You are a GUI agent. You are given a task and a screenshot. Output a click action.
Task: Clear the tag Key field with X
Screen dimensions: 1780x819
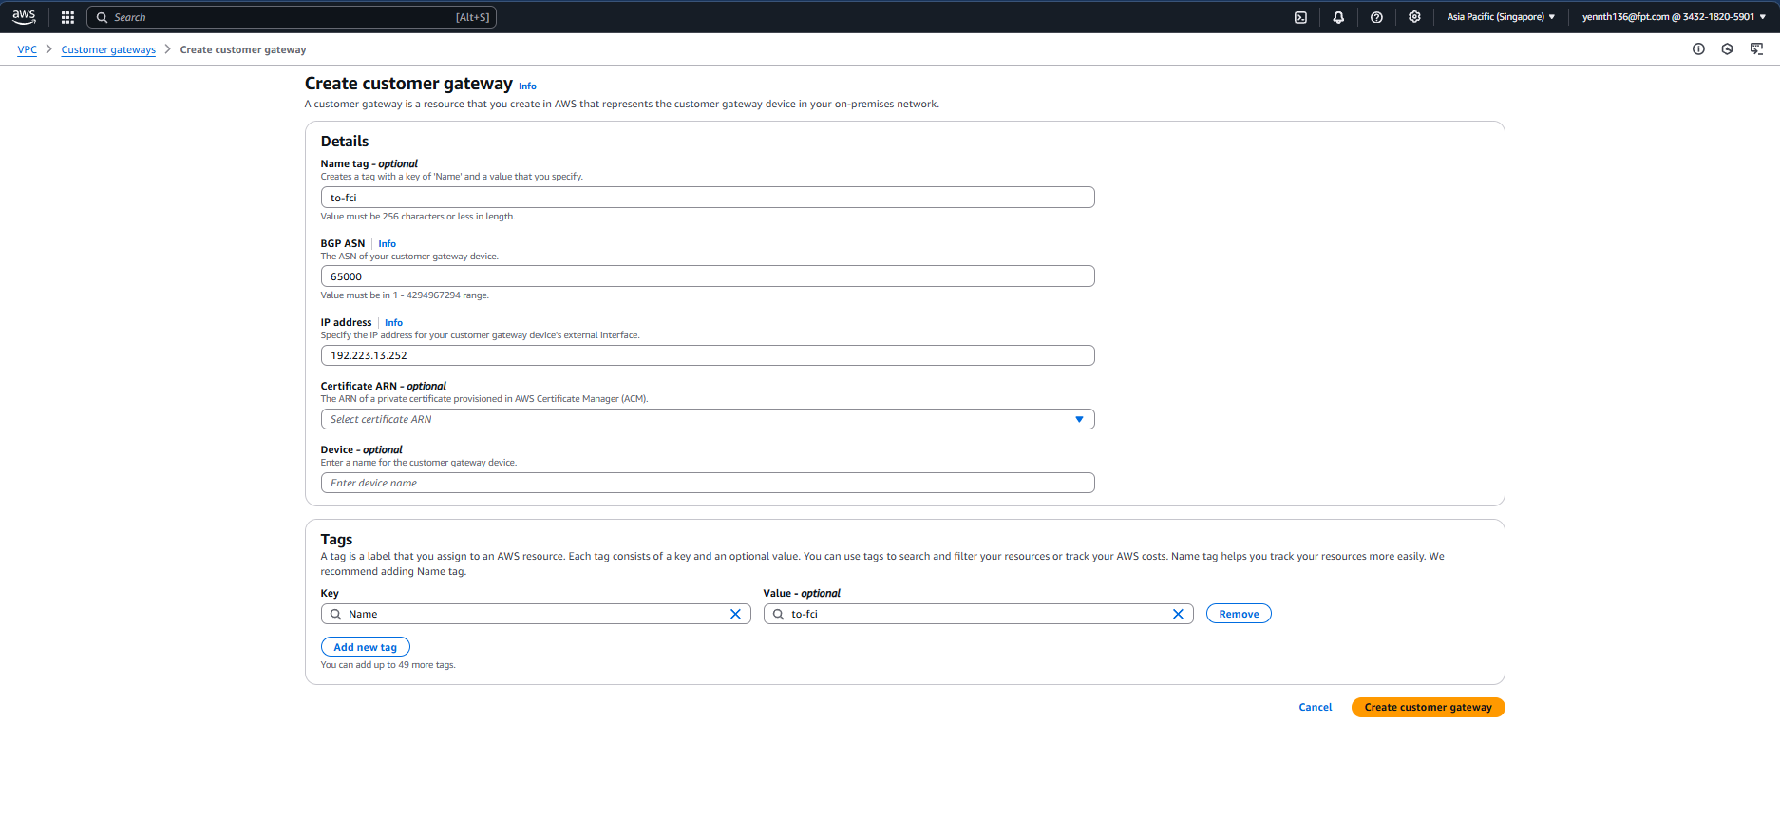[735, 614]
